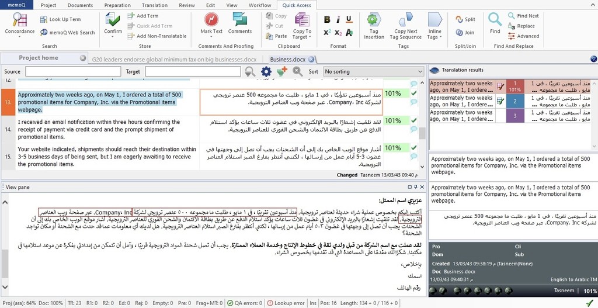Click Add Non-Translatable
This screenshot has height=308, width=598.
pyautogui.click(x=157, y=36)
